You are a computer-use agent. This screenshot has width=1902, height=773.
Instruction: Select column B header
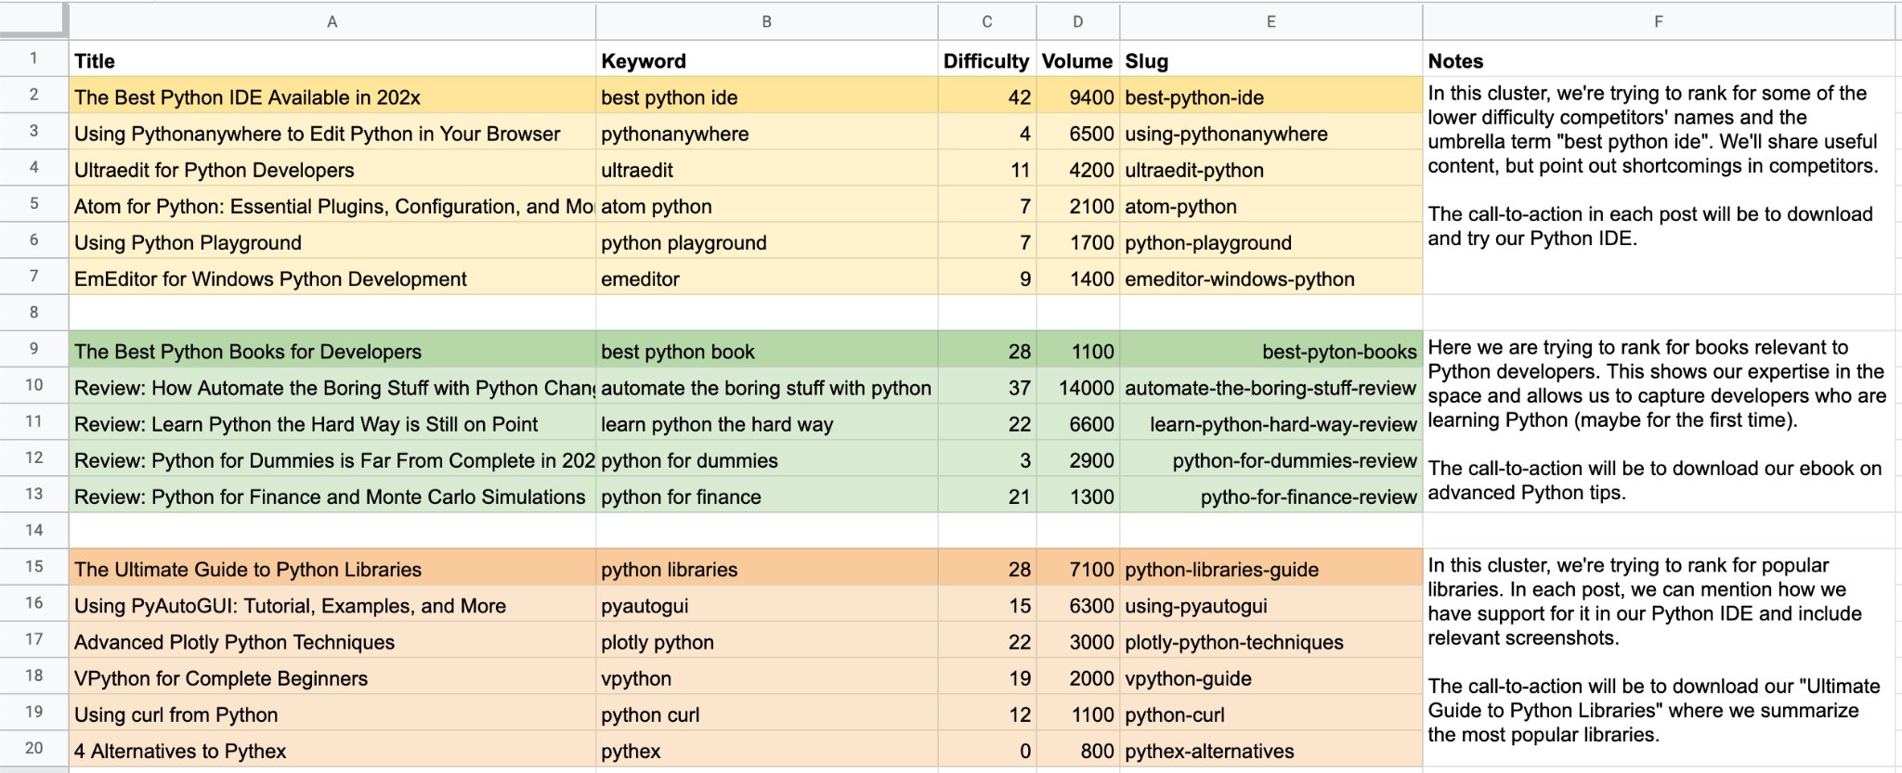[x=766, y=21]
